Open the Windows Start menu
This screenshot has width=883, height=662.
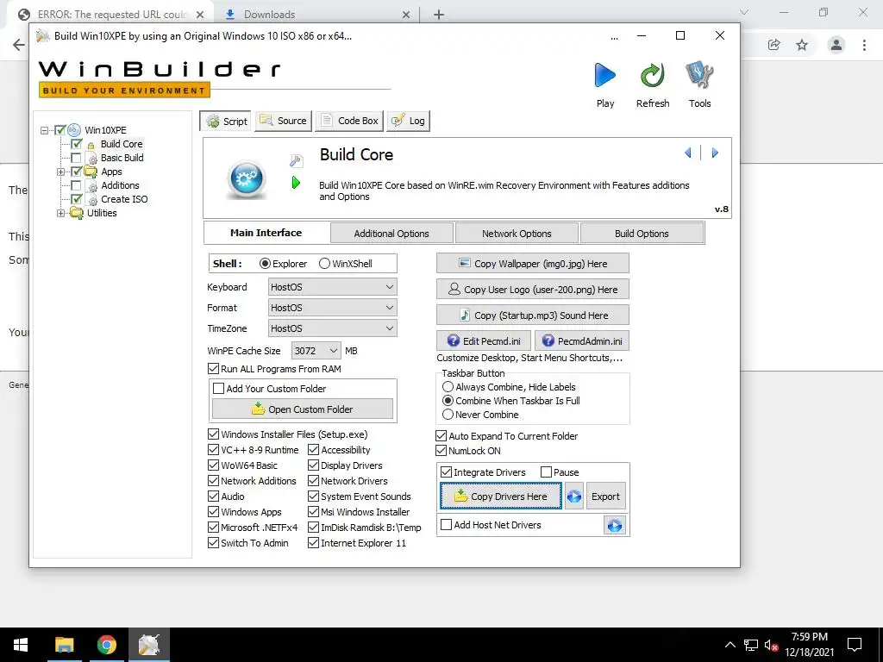pyautogui.click(x=21, y=645)
